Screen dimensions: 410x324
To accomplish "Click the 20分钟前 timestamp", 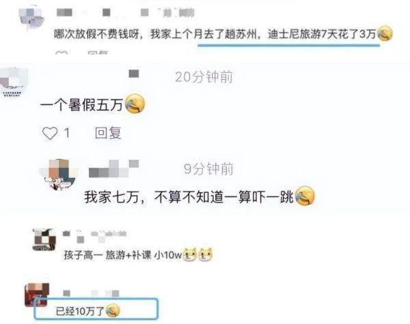I will [x=204, y=77].
